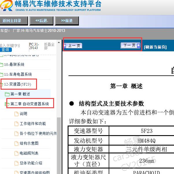174x174 pixels.
Task: Click the 下一页 next page button
Action: pyautogui.click(x=130, y=45)
